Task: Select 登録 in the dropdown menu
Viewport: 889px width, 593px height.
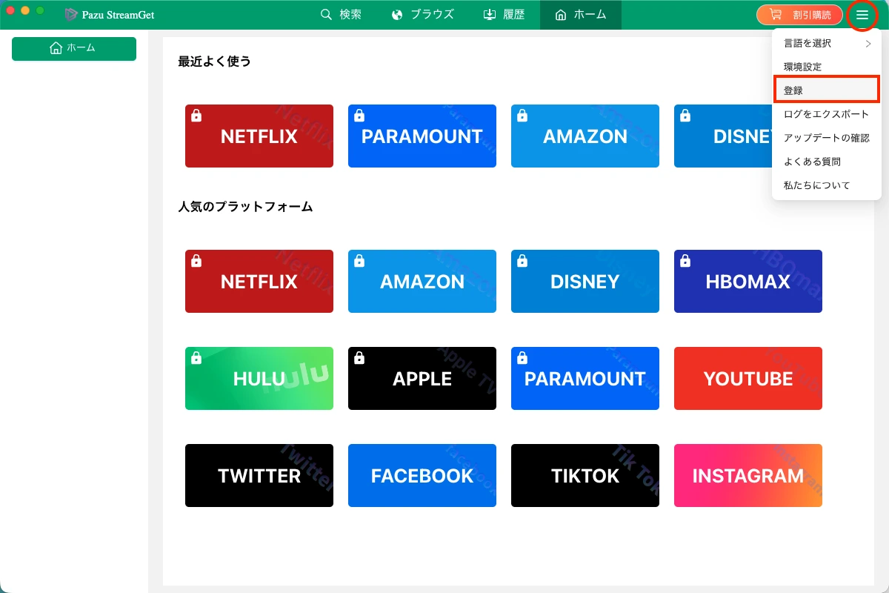Action: pos(827,90)
